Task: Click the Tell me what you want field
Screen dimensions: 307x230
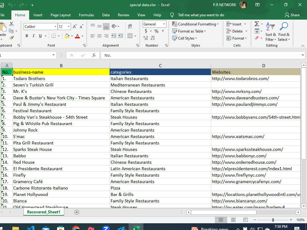Action: pos(201,15)
